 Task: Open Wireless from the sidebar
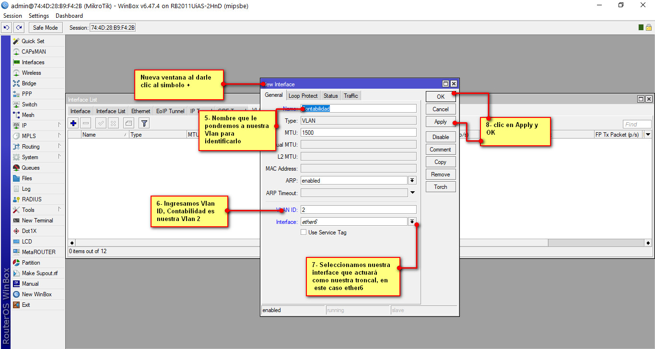31,73
